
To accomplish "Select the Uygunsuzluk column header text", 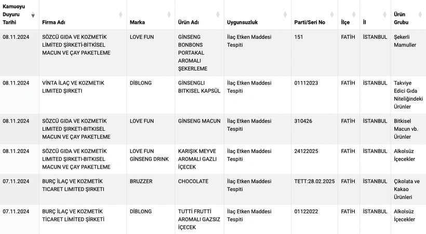I will point(242,22).
